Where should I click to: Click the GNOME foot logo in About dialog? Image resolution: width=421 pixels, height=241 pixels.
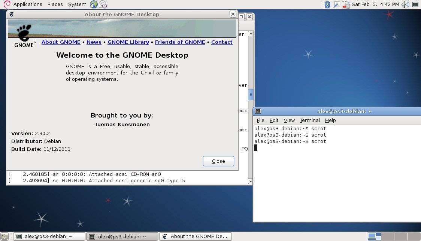pos(24,36)
